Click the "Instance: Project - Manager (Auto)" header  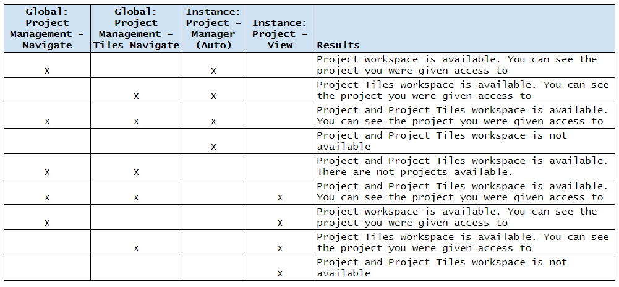pyautogui.click(x=213, y=28)
